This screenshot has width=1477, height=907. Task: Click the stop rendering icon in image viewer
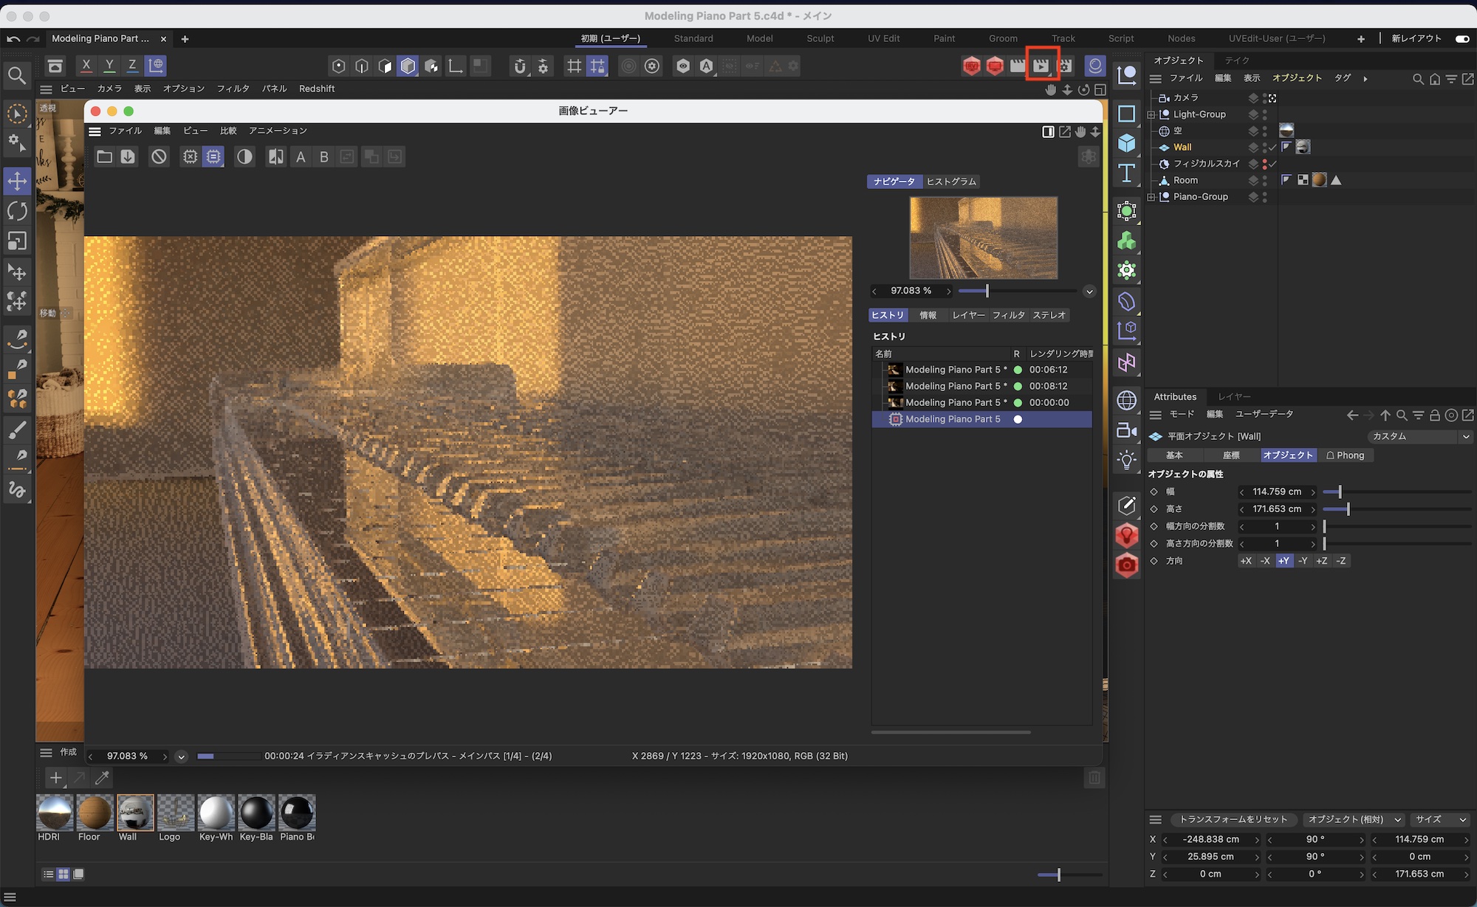point(159,156)
